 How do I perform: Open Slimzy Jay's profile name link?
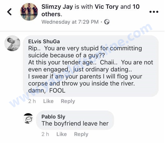click(x=57, y=7)
